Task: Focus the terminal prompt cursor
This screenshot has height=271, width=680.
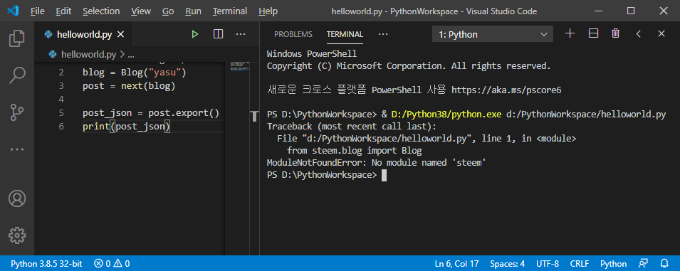Action: [x=384, y=175]
